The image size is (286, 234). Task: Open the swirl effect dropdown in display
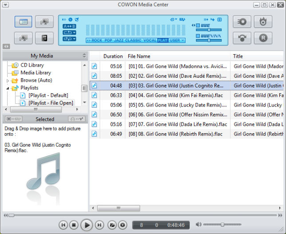tap(173, 20)
